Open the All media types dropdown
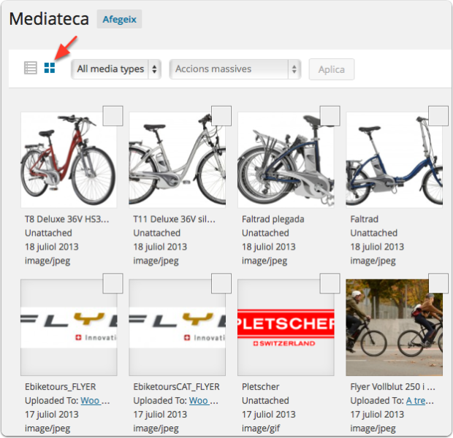The height and width of the screenshot is (438, 453). coord(116,69)
